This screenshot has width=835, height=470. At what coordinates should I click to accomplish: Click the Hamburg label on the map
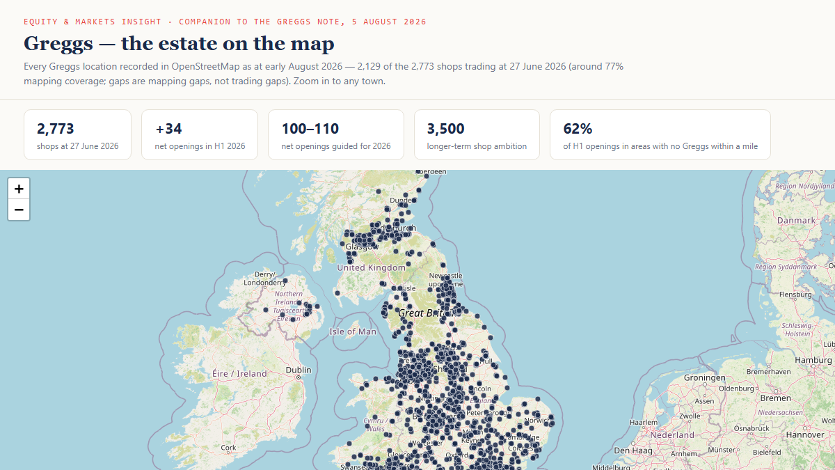pyautogui.click(x=813, y=360)
